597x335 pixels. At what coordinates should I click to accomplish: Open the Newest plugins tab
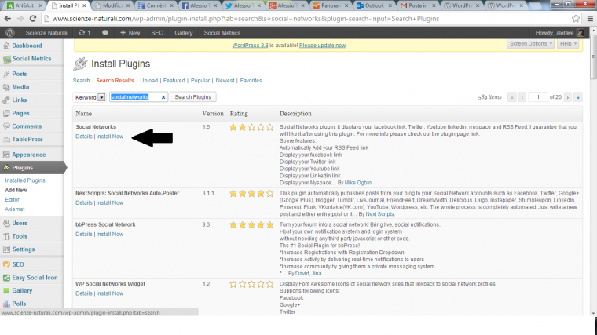pyautogui.click(x=225, y=81)
